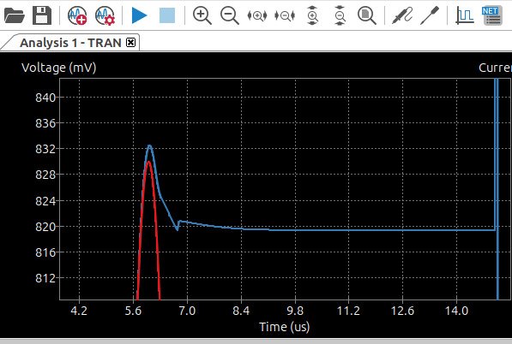Click the Zoom In magnifier icon
This screenshot has width=512, height=344.
coord(202,15)
